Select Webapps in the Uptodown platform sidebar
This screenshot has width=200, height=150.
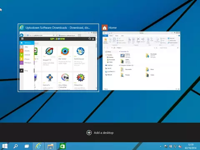click(x=27, y=63)
